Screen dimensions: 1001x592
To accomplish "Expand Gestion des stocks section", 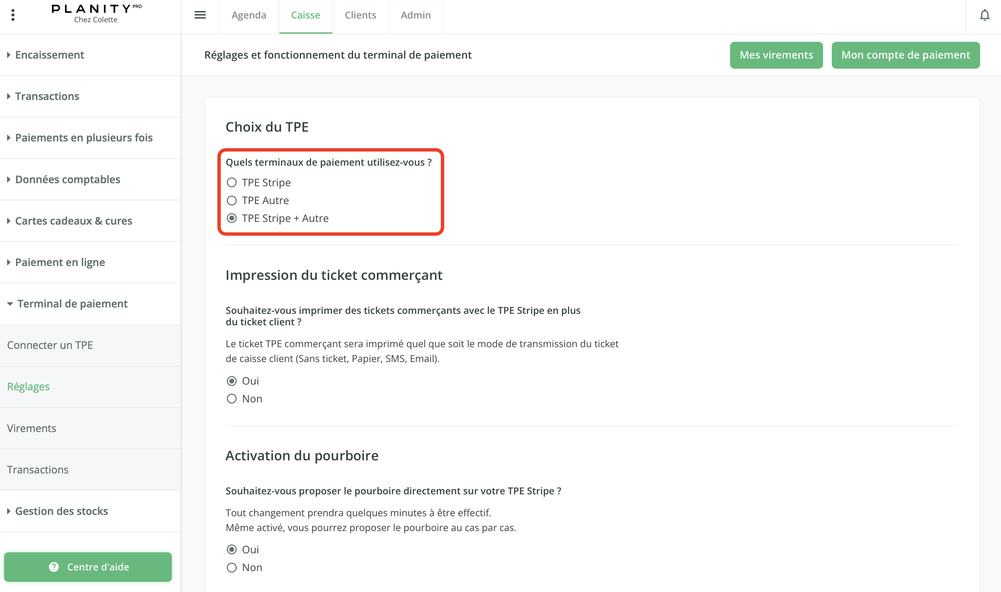I will click(x=61, y=511).
